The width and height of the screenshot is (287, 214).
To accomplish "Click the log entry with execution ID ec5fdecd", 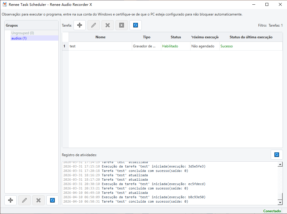I will pos(134,184).
